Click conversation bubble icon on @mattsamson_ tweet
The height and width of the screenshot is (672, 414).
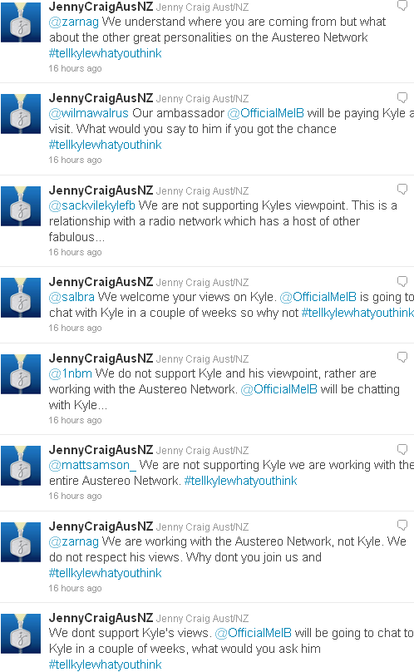click(x=402, y=449)
